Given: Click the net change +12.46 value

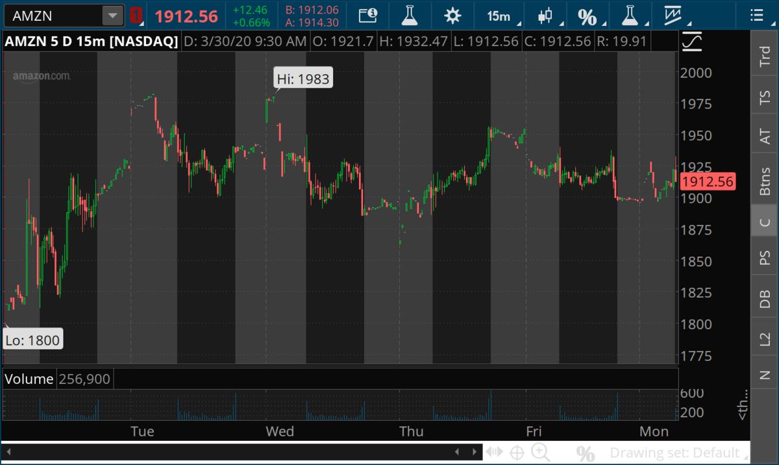Looking at the screenshot, I should click(251, 10).
